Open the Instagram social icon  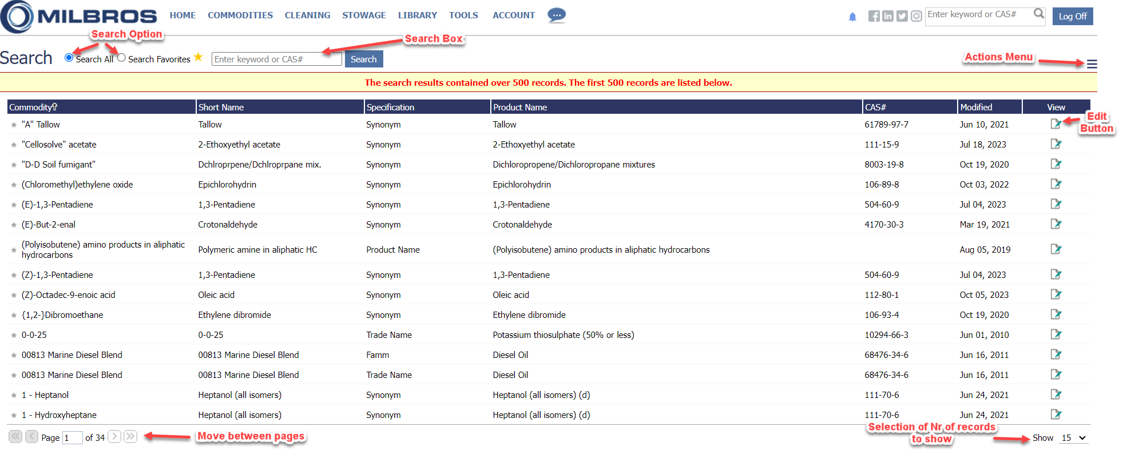[916, 16]
